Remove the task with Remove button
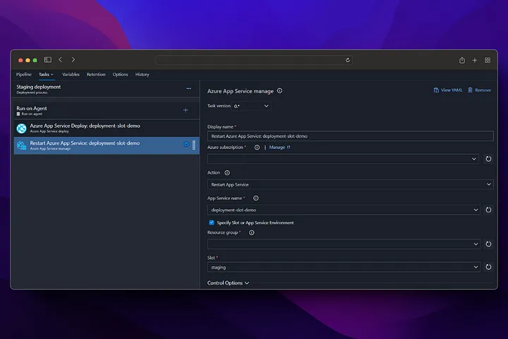 pyautogui.click(x=479, y=90)
